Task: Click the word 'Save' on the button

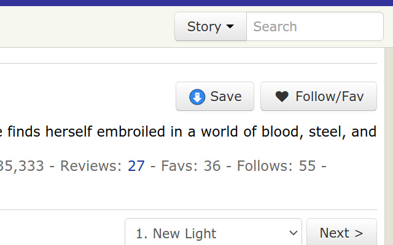Action: [x=226, y=97]
